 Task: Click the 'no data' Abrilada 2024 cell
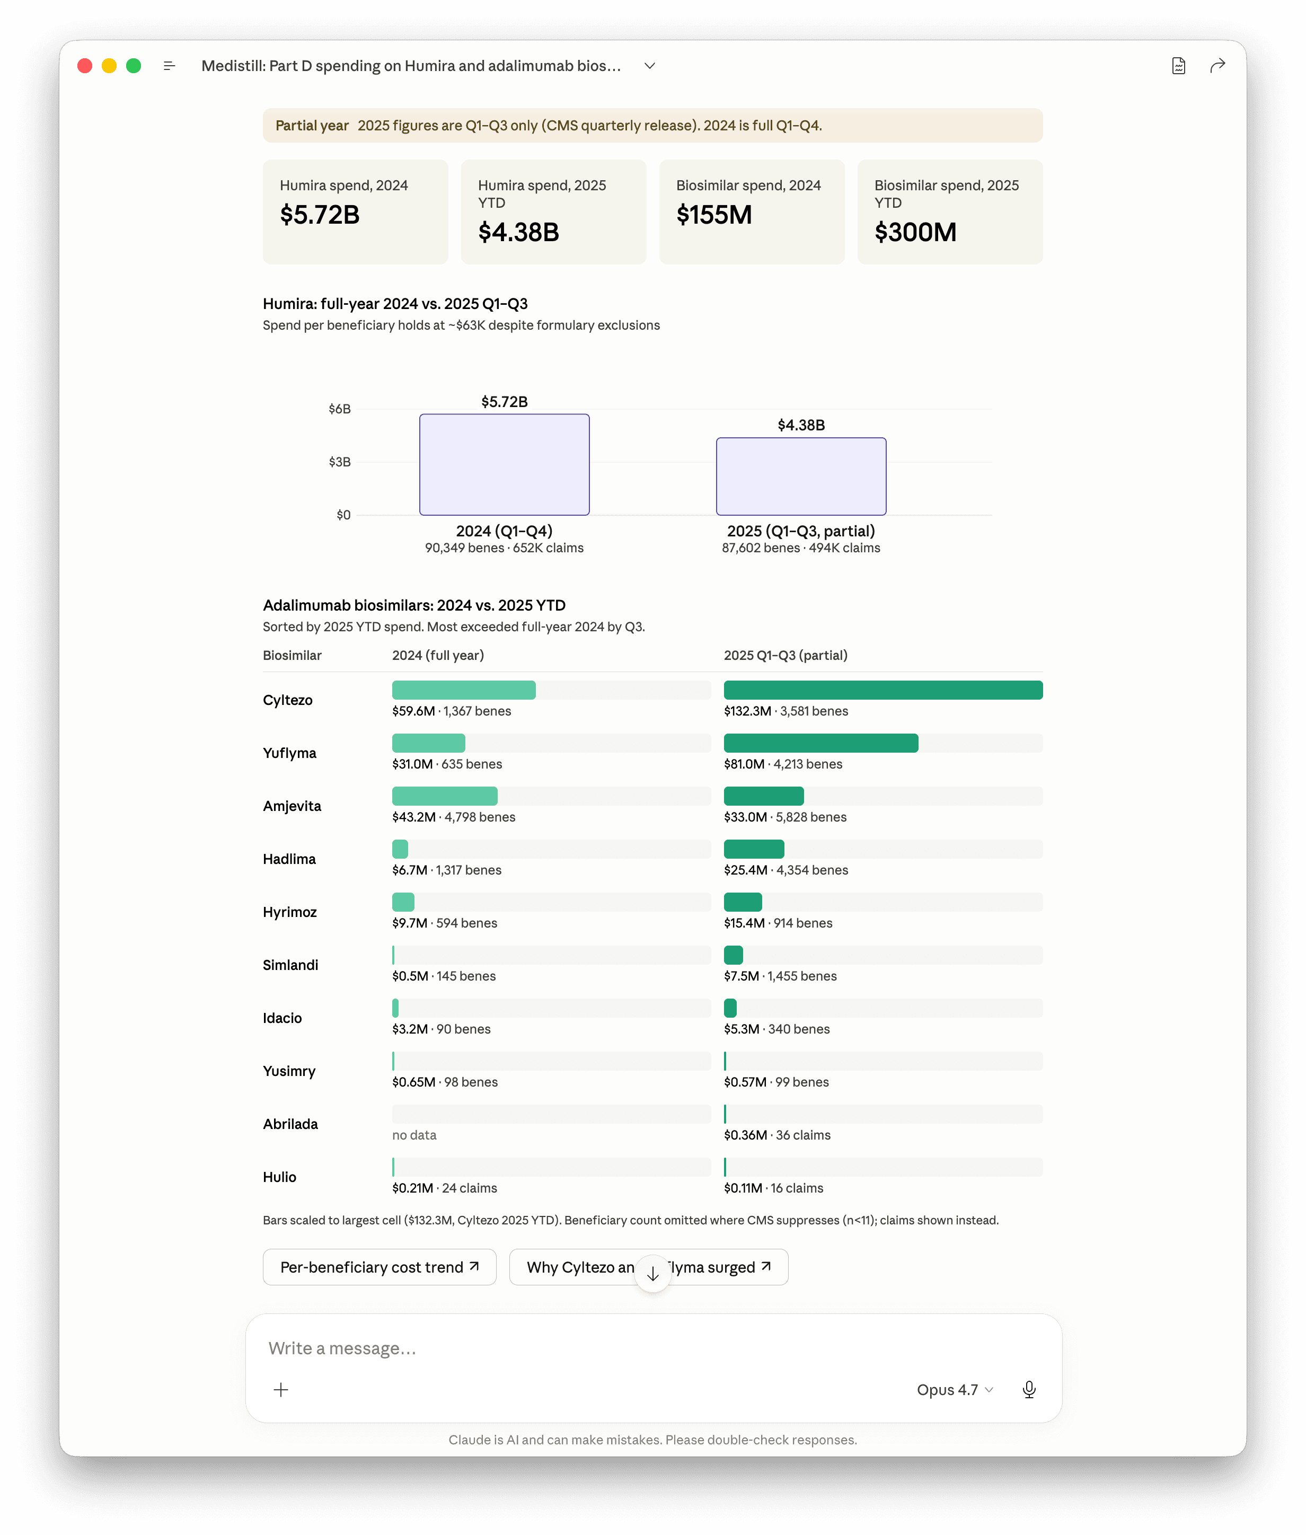pos(414,1135)
